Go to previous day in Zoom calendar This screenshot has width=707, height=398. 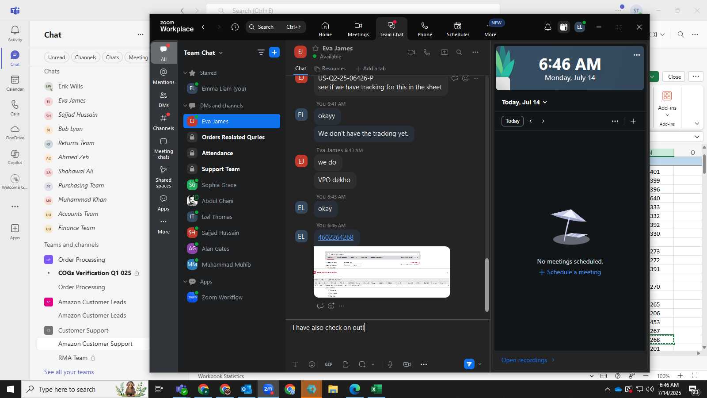531,121
